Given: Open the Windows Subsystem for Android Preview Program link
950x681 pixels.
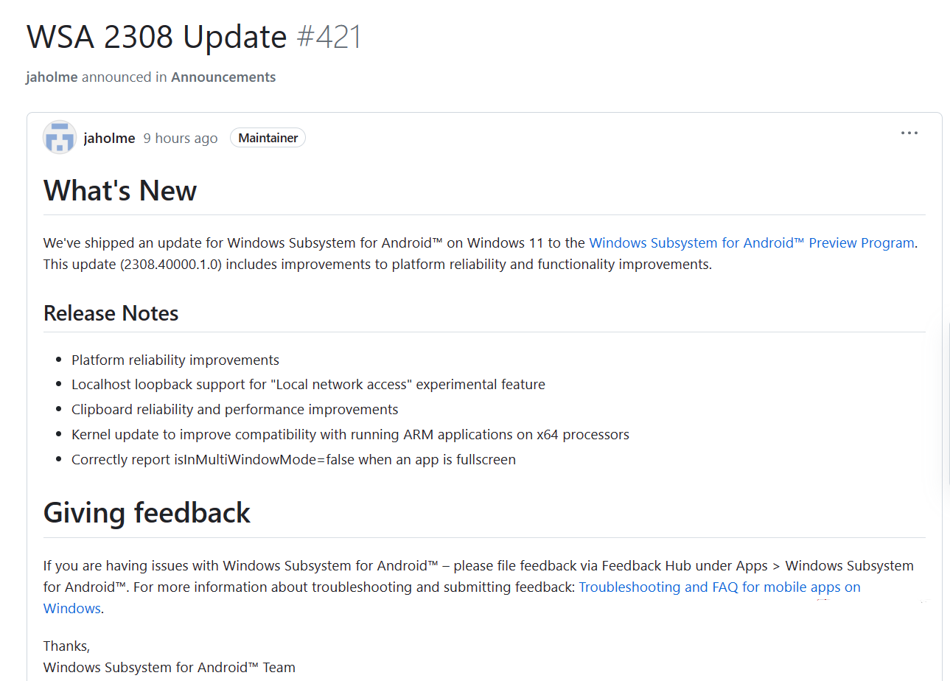Looking at the screenshot, I should 752,242.
